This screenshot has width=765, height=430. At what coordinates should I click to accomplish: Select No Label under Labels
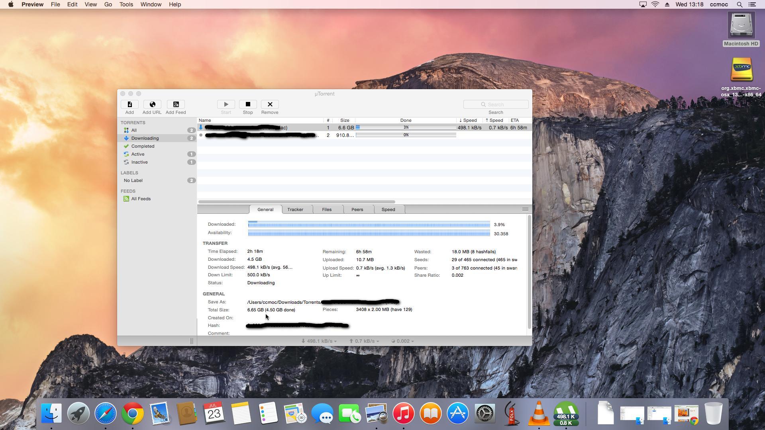point(157,180)
